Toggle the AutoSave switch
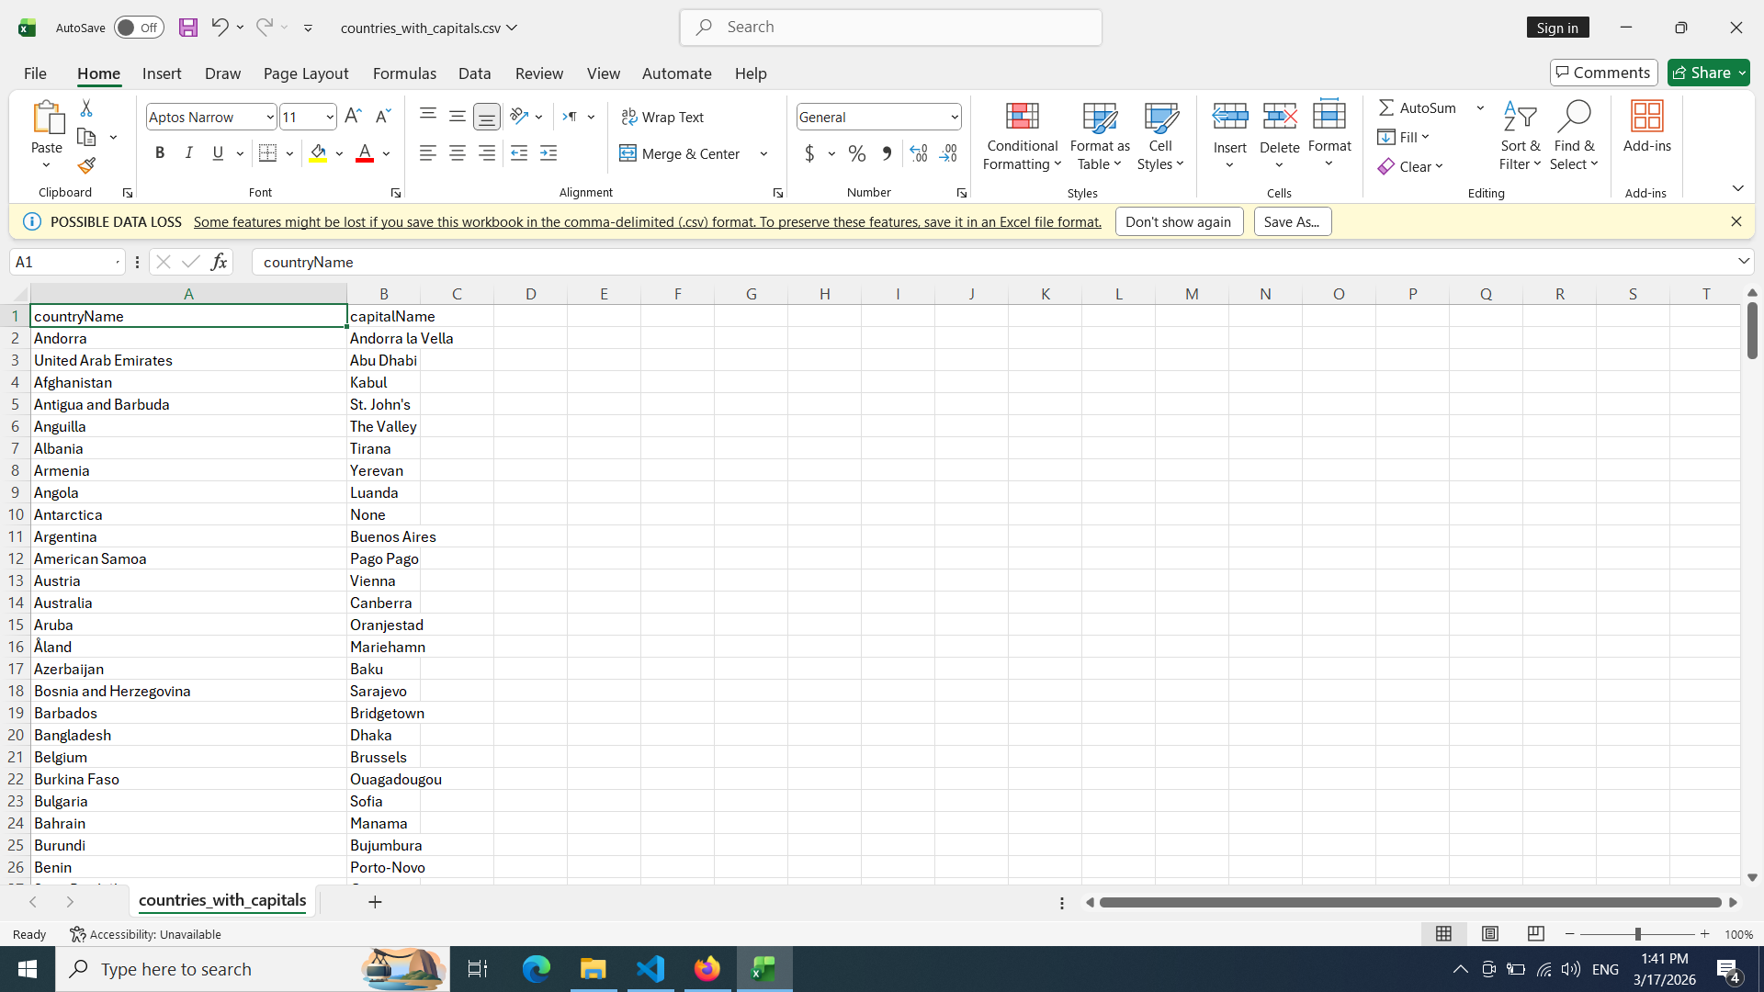This screenshot has width=1764, height=992. pos(139,28)
